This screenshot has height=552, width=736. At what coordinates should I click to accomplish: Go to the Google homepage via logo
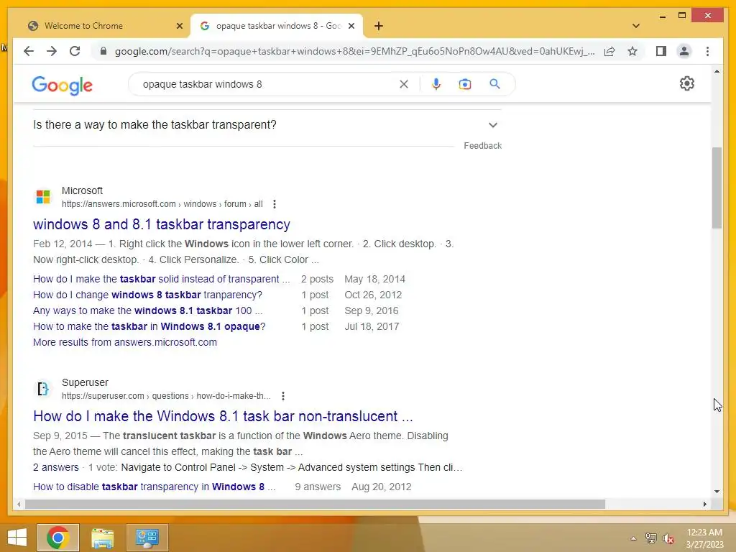[x=62, y=86]
